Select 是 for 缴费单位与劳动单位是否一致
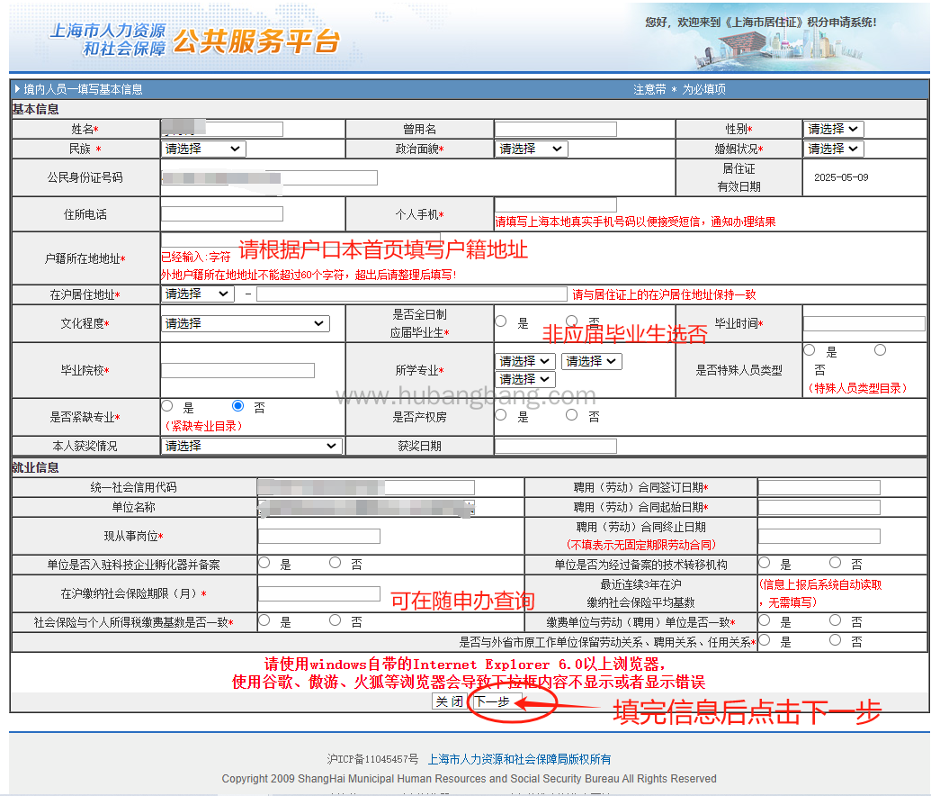 [x=764, y=620]
